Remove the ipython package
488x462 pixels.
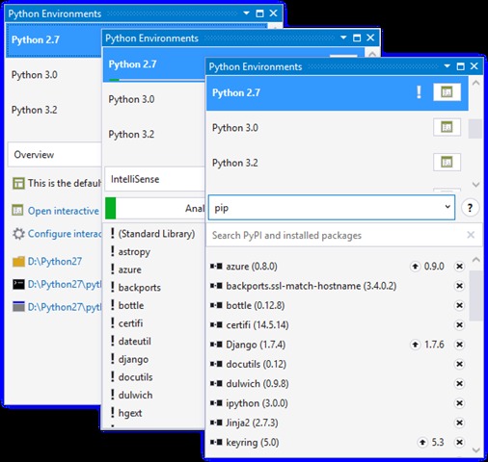tap(459, 403)
